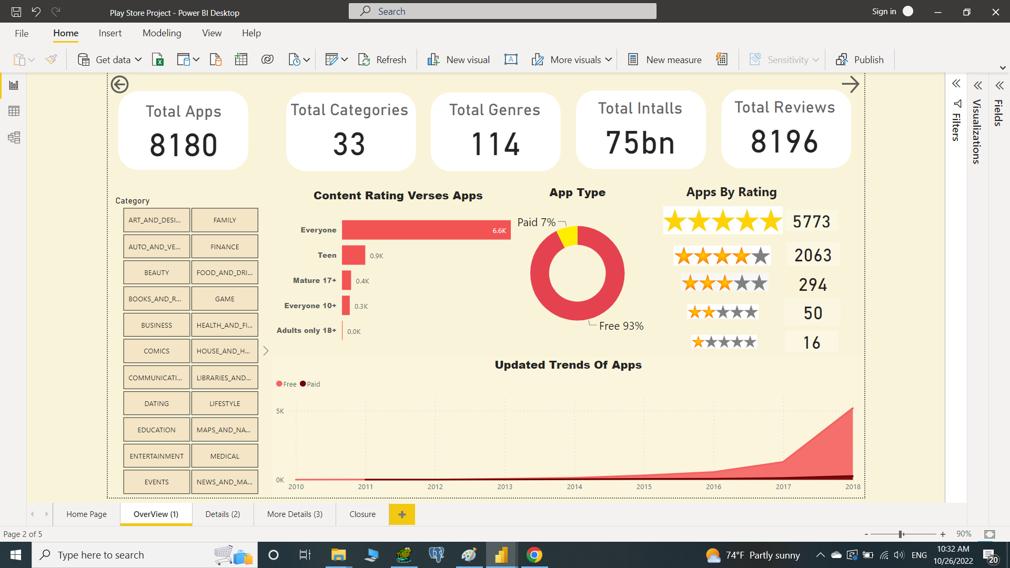The height and width of the screenshot is (568, 1010).
Task: Switch to the Data view icon
Action: [14, 111]
